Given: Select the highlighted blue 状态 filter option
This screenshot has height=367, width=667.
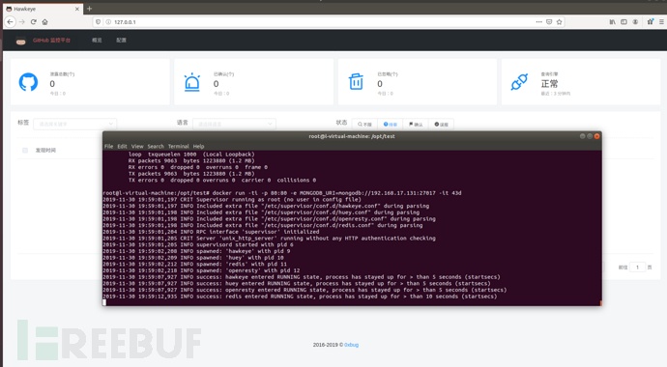Looking at the screenshot, I should tap(391, 124).
